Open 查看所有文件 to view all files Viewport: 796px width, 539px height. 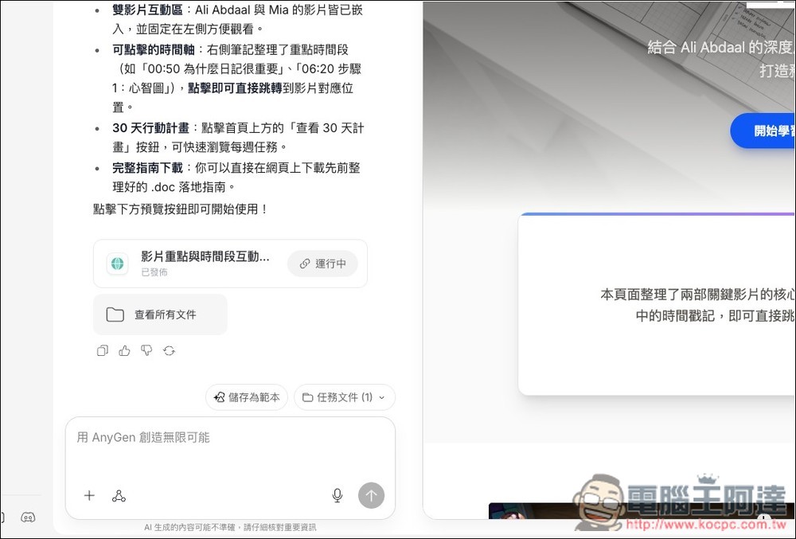coord(160,314)
